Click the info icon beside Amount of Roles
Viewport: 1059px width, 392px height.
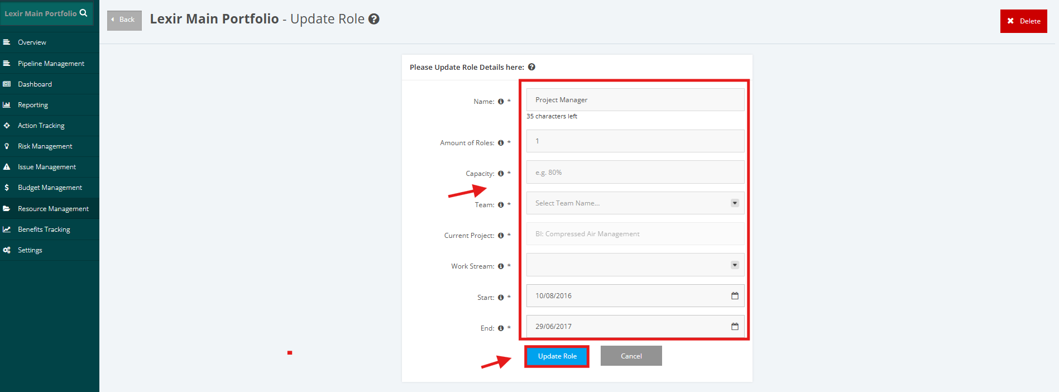(501, 143)
